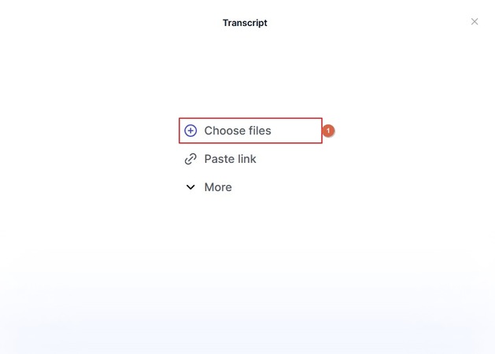Select the Choose files option
This screenshot has height=354, width=495.
click(x=237, y=131)
